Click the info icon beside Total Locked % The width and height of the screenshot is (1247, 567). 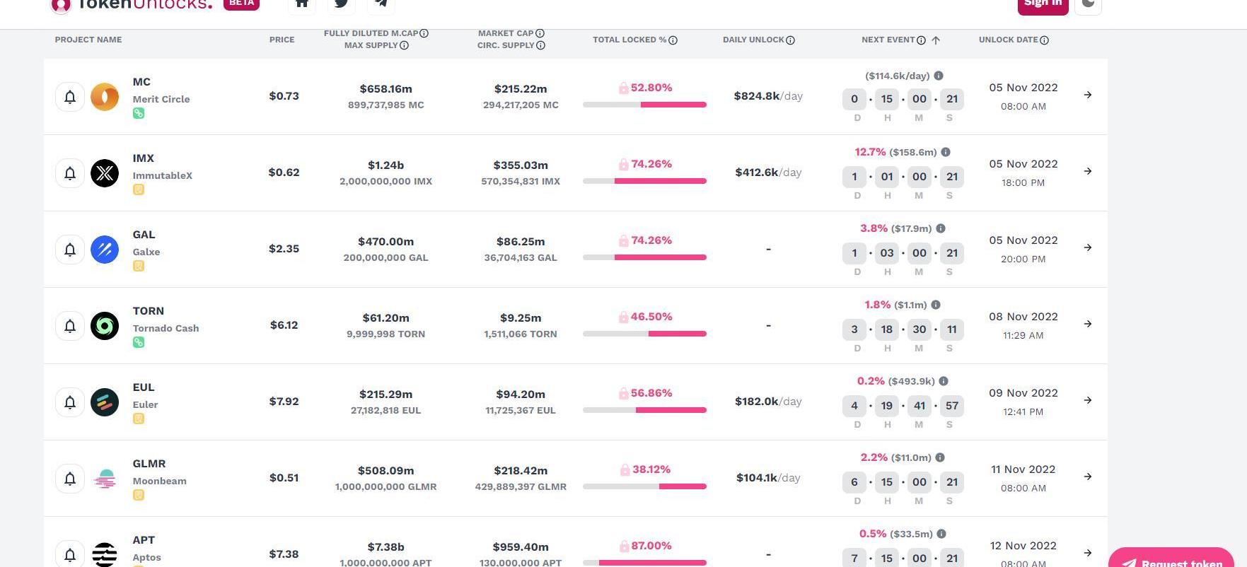point(673,40)
